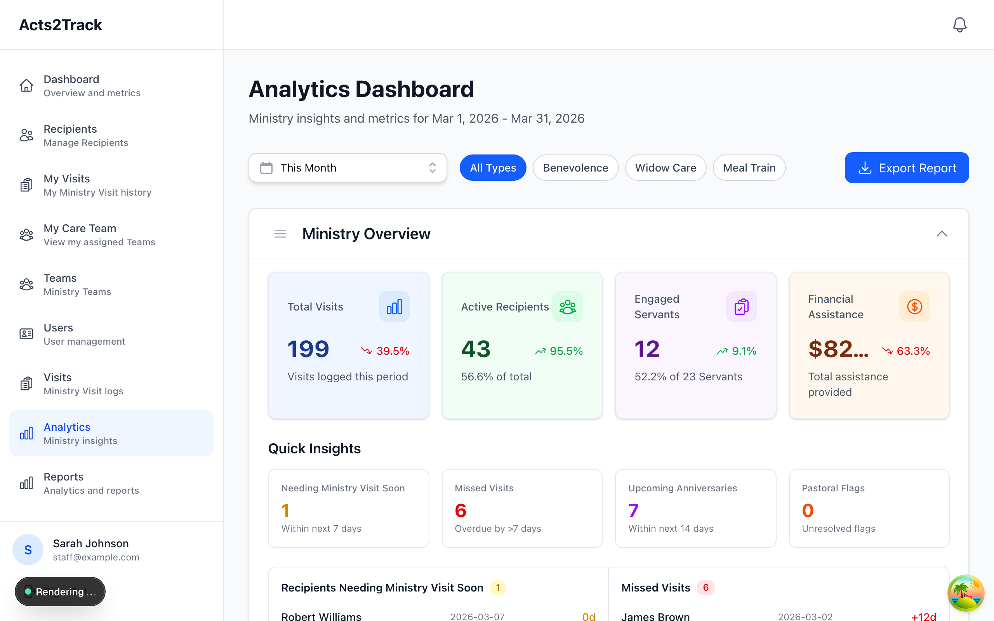Select the Recipients people icon
Image resolution: width=994 pixels, height=621 pixels.
coord(26,135)
